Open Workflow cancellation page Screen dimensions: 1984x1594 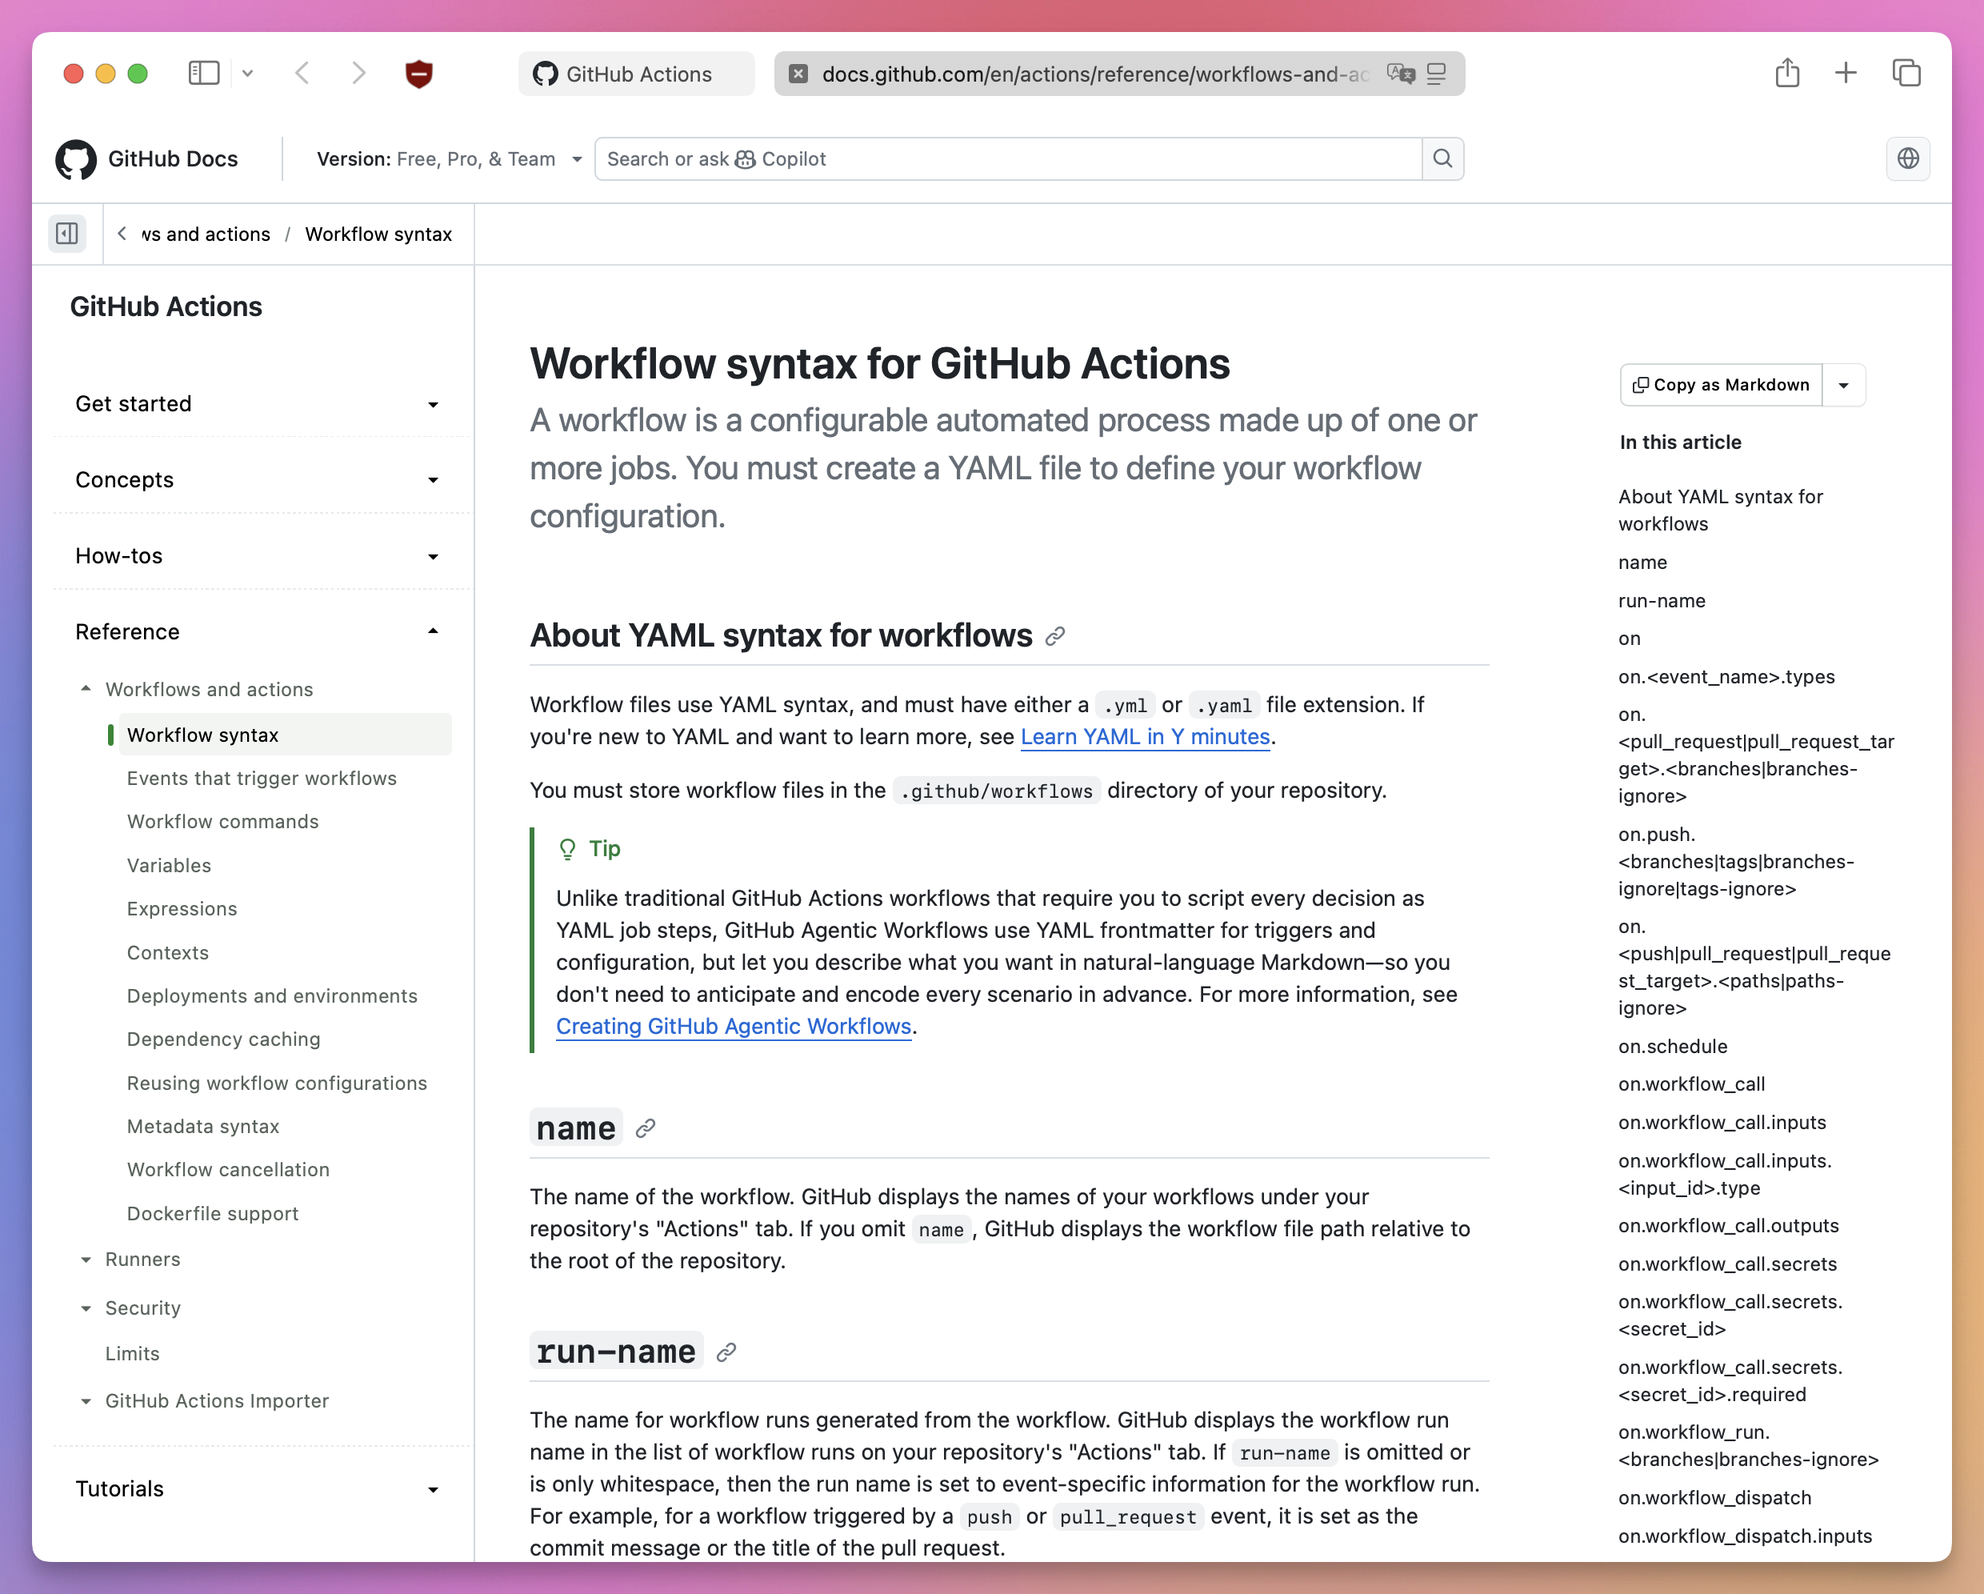(x=228, y=1170)
